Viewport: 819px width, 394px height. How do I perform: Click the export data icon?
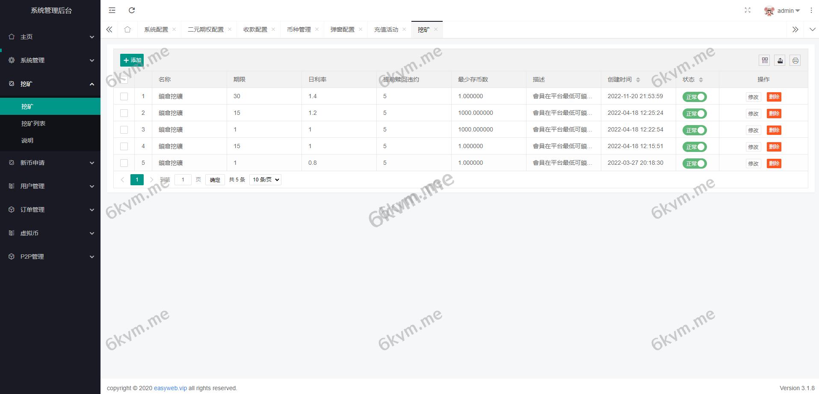780,60
